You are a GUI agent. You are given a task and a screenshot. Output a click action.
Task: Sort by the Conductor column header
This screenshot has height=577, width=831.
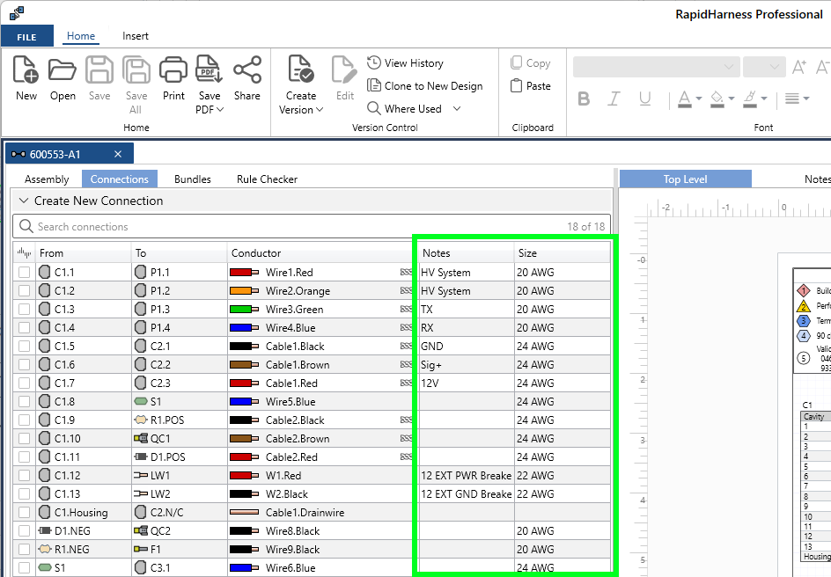(x=322, y=253)
